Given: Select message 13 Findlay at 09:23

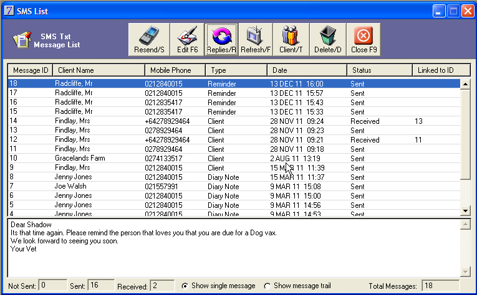Looking at the screenshot, I should click(234, 131).
